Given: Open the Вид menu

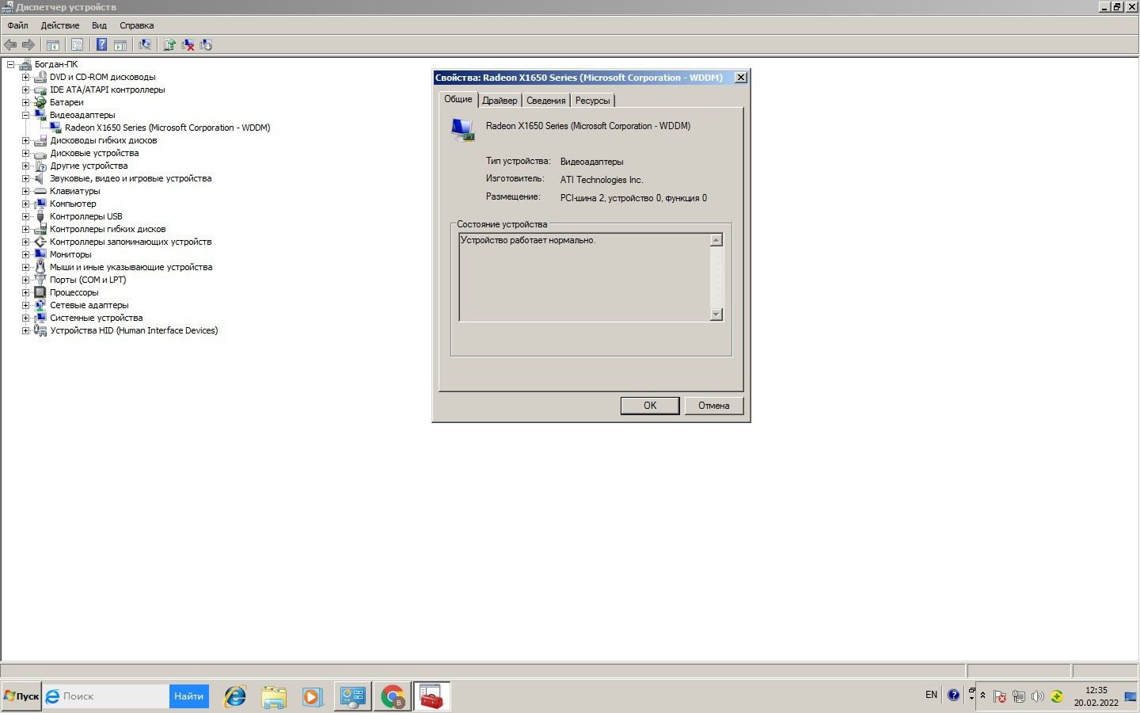Looking at the screenshot, I should click(x=99, y=25).
